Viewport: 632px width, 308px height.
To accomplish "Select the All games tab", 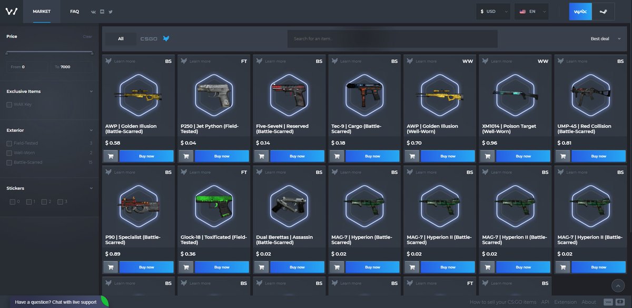I will (121, 38).
